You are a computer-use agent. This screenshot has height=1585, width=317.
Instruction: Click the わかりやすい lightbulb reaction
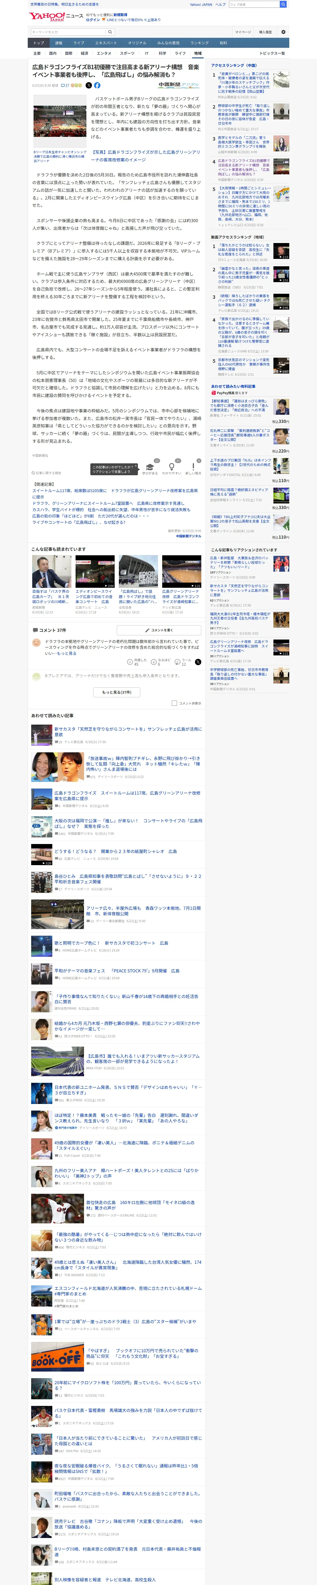tap(172, 468)
